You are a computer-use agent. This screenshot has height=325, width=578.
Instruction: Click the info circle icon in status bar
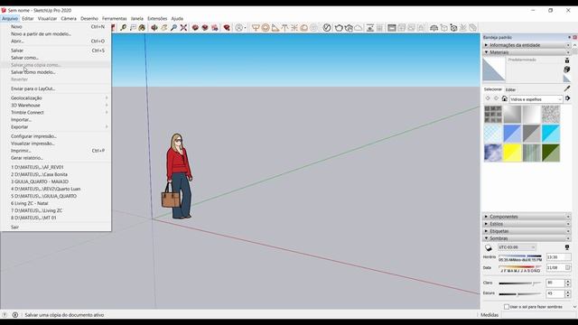tap(15, 315)
